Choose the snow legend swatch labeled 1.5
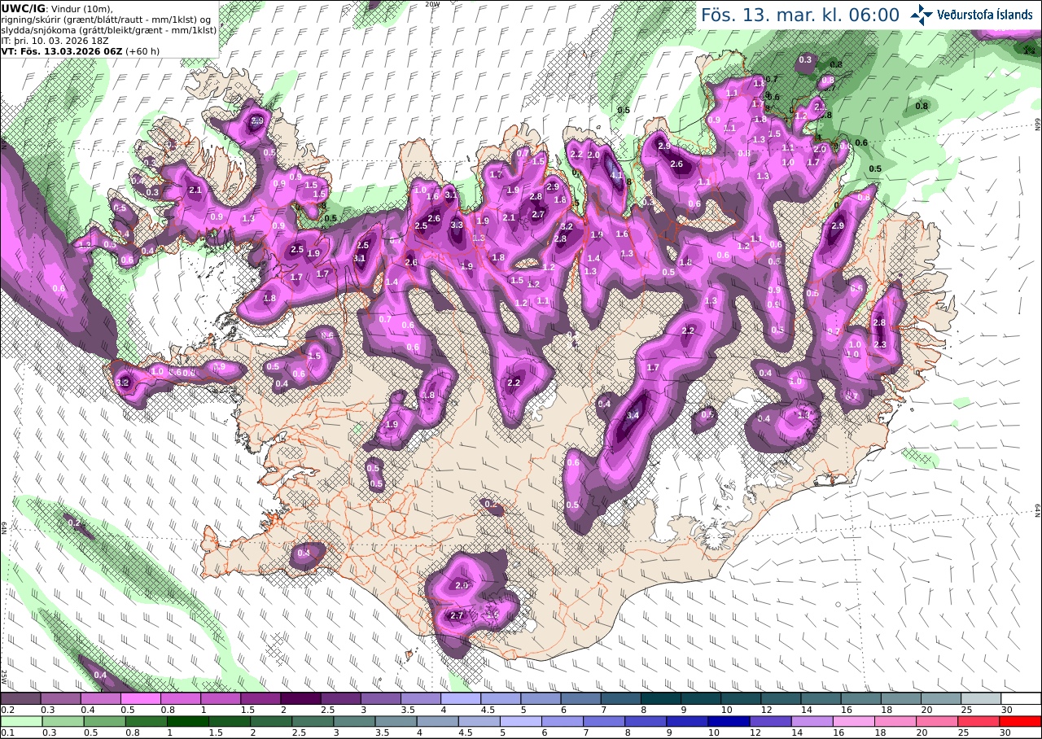Viewport: 1042px width, 739px height. (260, 698)
